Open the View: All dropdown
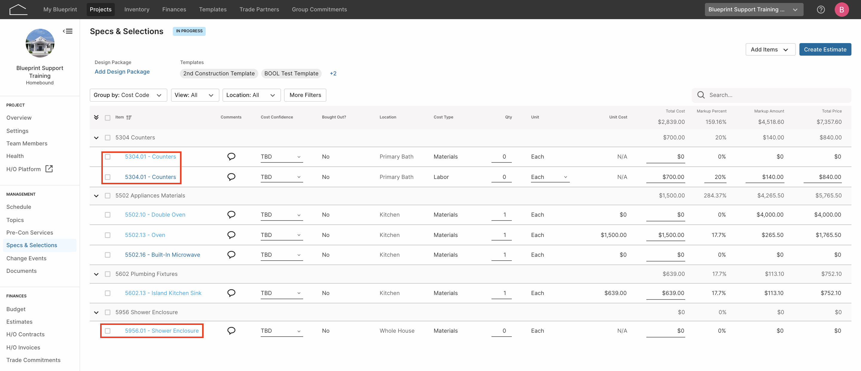 point(195,95)
